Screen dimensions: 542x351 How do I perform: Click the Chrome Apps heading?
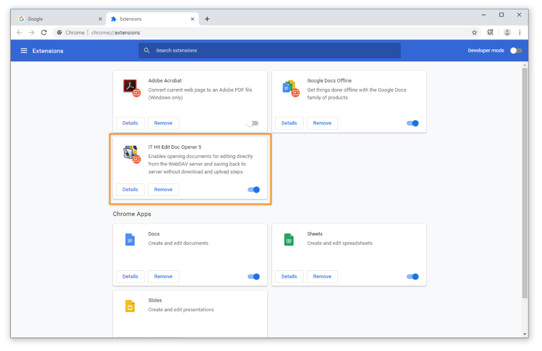pyautogui.click(x=132, y=214)
